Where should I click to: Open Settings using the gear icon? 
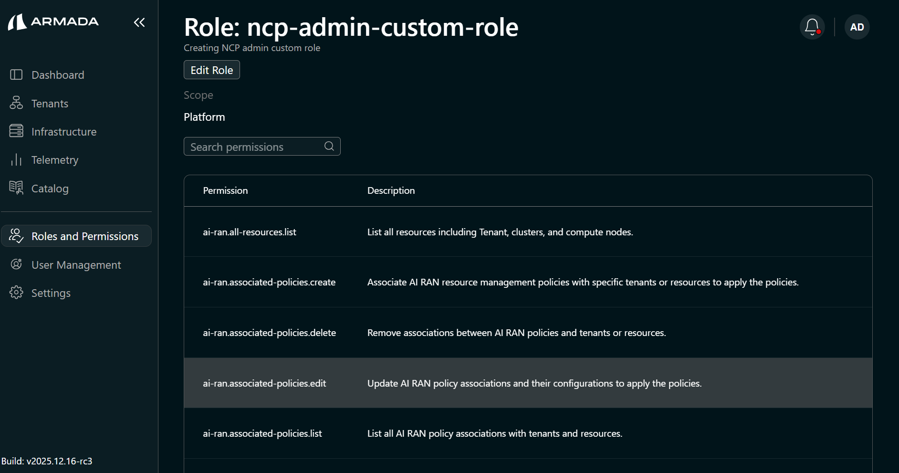tap(16, 293)
